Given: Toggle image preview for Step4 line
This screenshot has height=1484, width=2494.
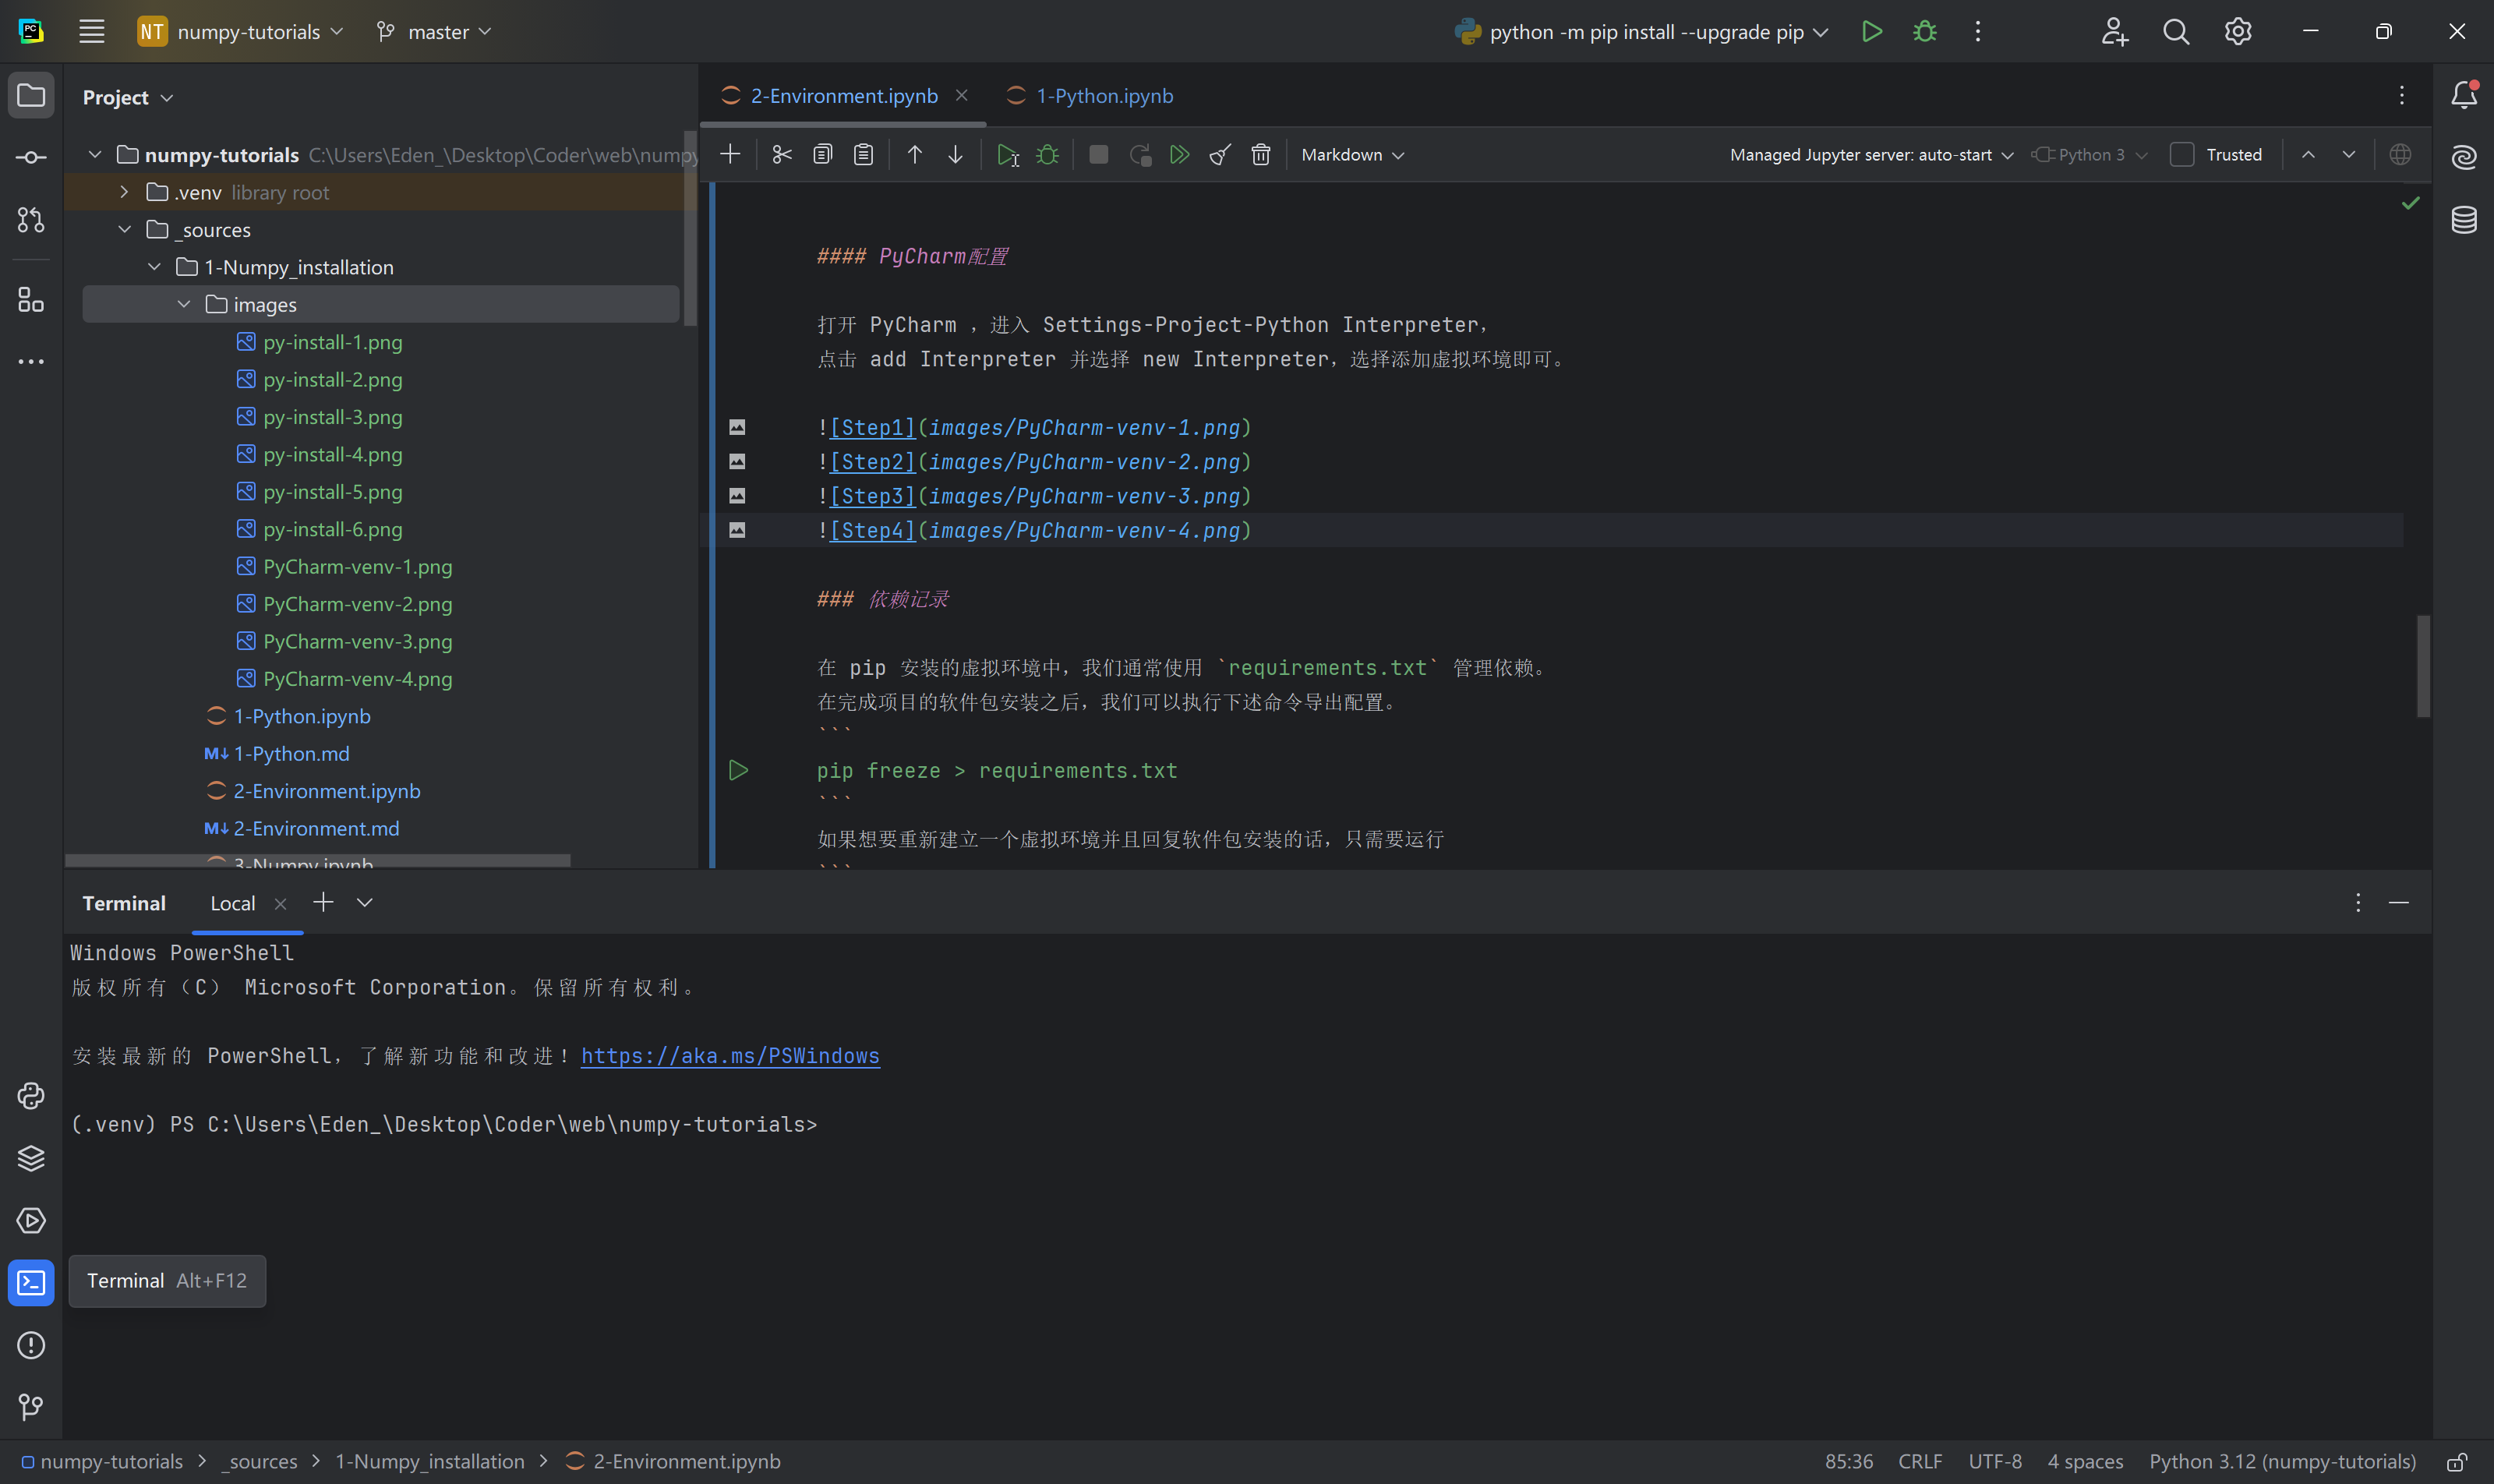Looking at the screenshot, I should [737, 530].
